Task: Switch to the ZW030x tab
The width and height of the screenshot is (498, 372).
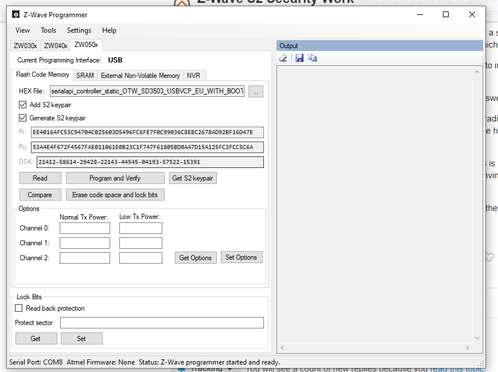Action: (x=25, y=46)
